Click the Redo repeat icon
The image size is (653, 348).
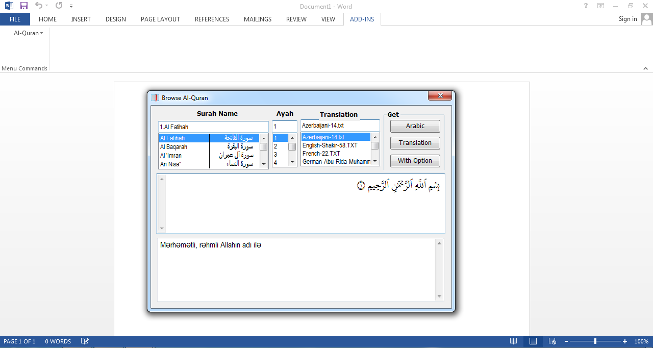59,6
